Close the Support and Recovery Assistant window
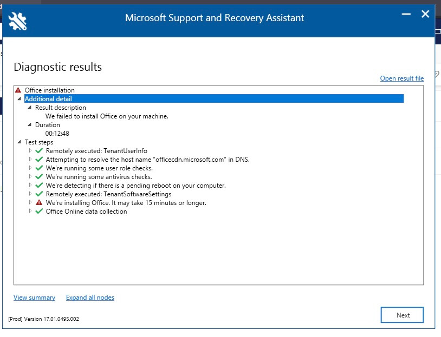Screen dimensions: 441x337 [425, 14]
